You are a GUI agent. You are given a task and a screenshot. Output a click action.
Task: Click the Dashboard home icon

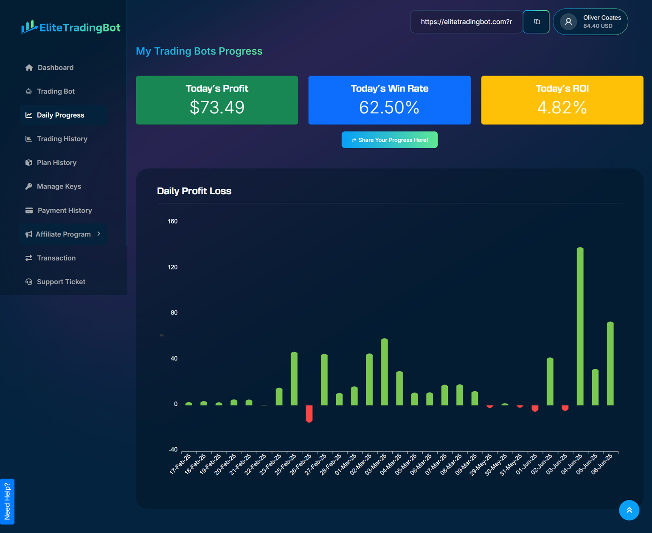[x=29, y=68]
